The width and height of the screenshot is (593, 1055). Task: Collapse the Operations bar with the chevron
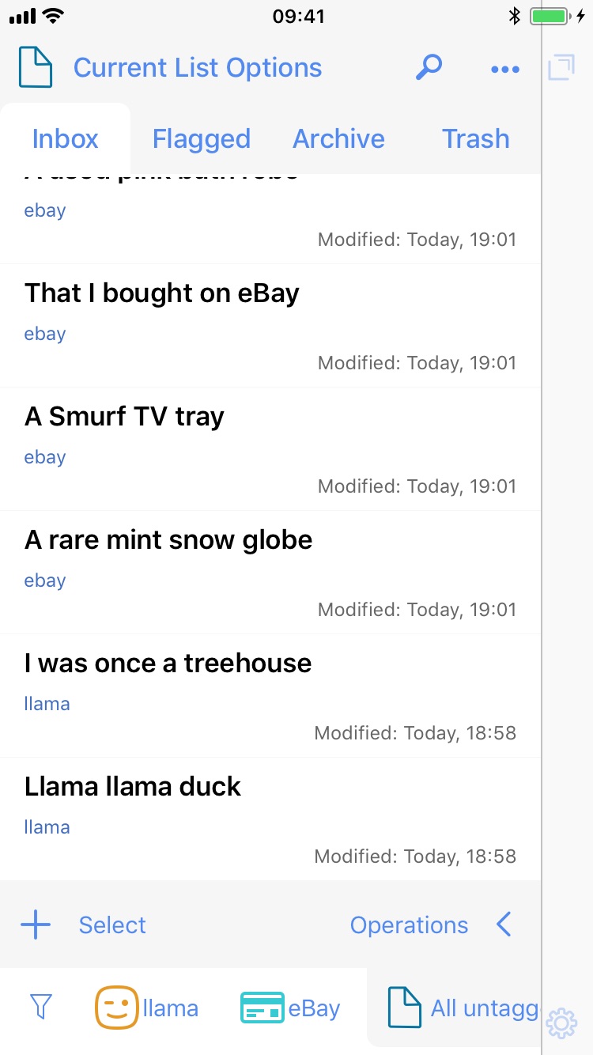coord(504,925)
